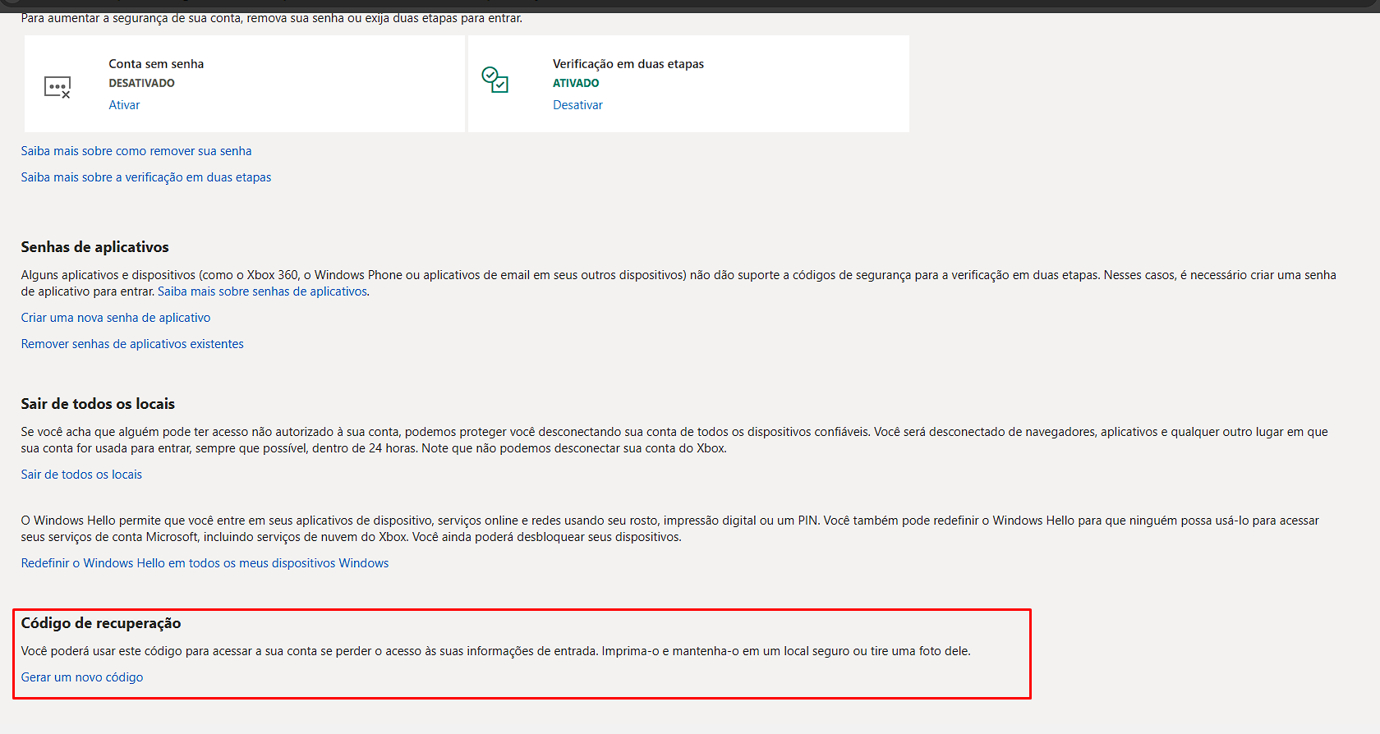Click the 'Código de recuperação' heading
The width and height of the screenshot is (1380, 734).
101,623
